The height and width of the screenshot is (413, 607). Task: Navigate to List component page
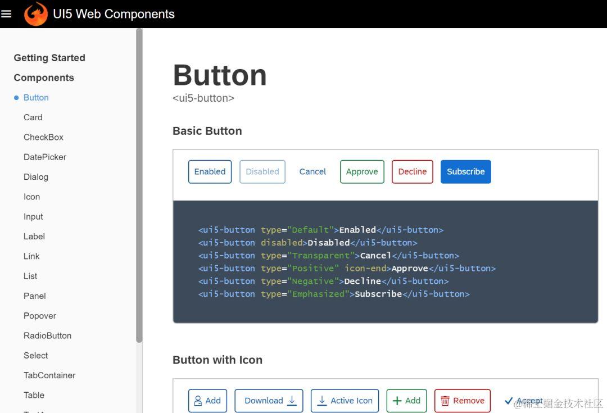click(x=30, y=276)
